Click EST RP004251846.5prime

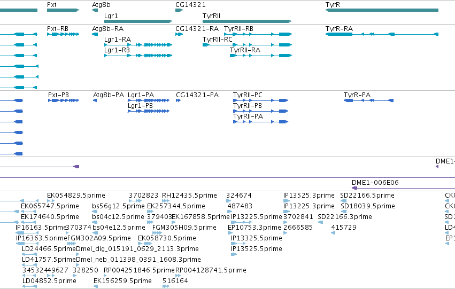pyautogui.click(x=106, y=276)
